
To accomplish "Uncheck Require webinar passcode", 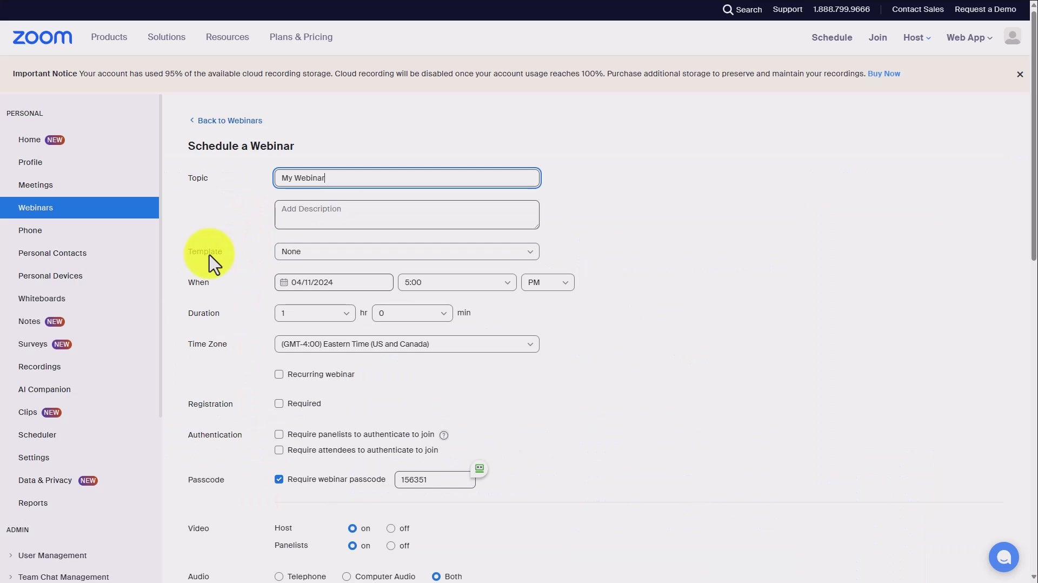I will (279, 480).
